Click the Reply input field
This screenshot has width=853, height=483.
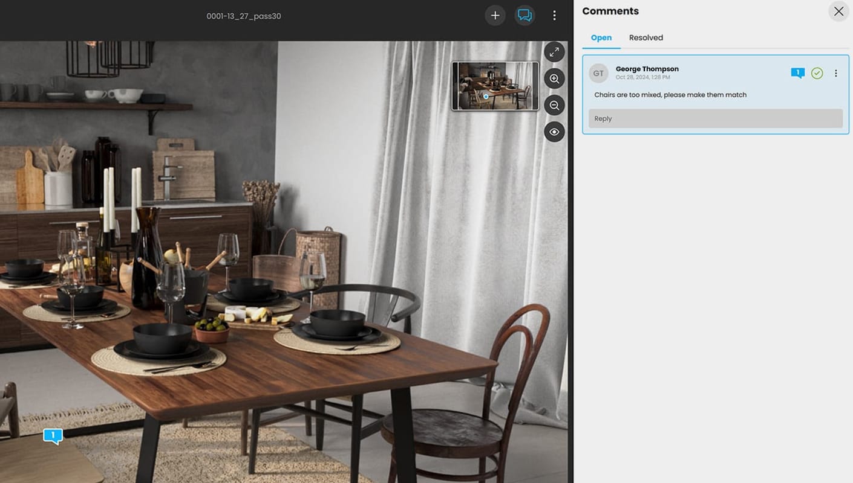tap(716, 118)
